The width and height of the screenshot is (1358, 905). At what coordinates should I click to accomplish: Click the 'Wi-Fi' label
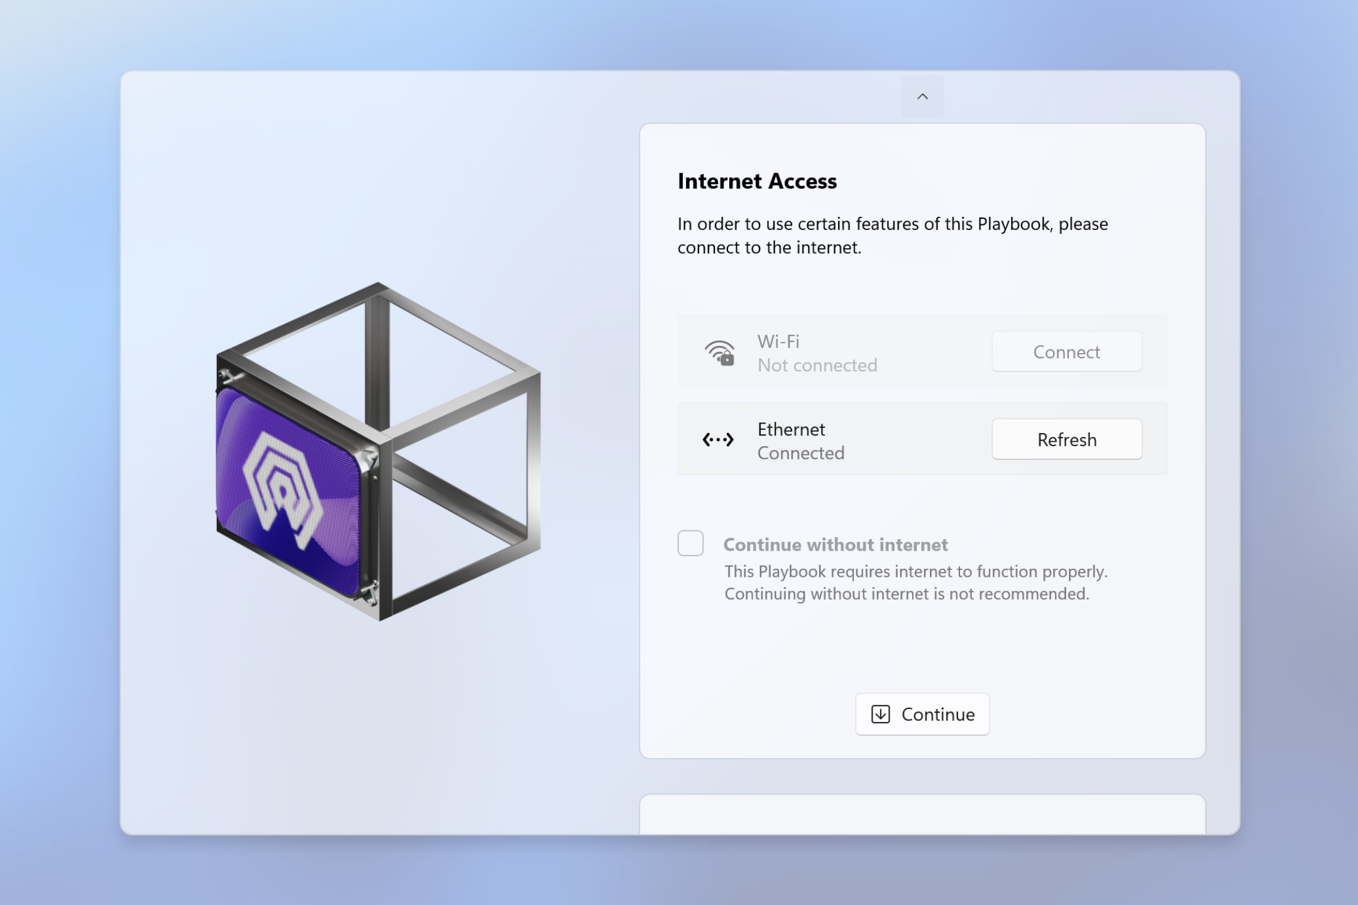(x=778, y=341)
